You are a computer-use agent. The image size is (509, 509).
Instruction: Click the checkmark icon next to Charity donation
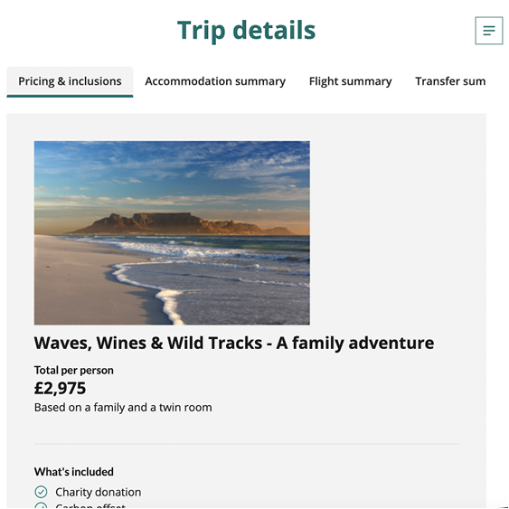click(x=41, y=492)
